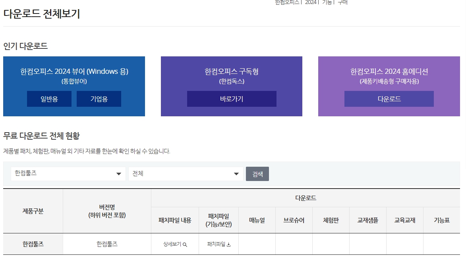
Task: Open the 한컴툴즈 product dropdown
Action: click(68, 173)
